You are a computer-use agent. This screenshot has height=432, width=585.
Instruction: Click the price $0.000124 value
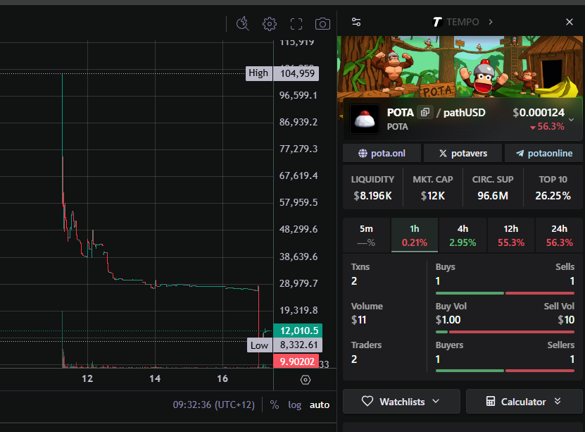539,112
